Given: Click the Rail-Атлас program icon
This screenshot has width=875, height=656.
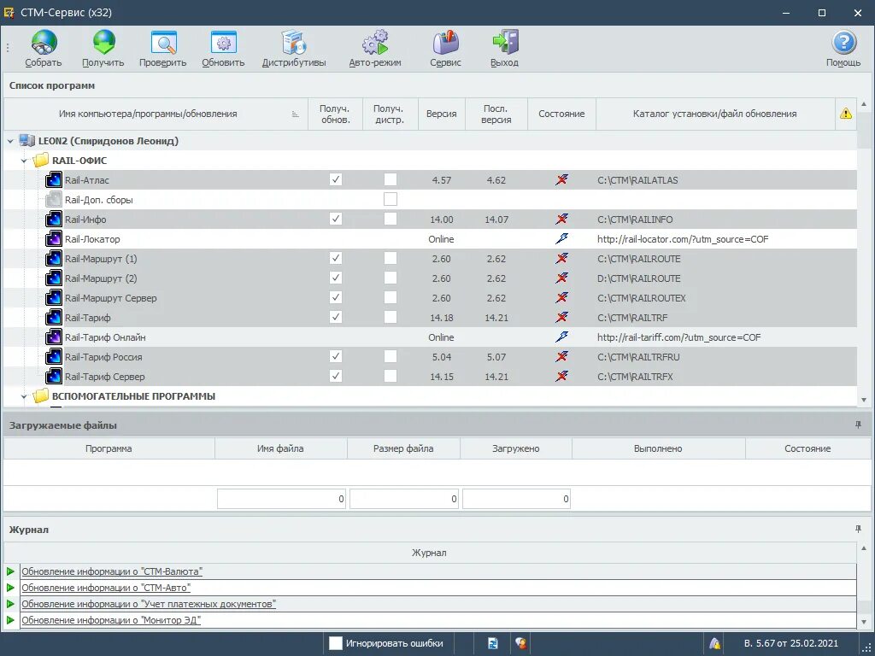Looking at the screenshot, I should coord(54,180).
